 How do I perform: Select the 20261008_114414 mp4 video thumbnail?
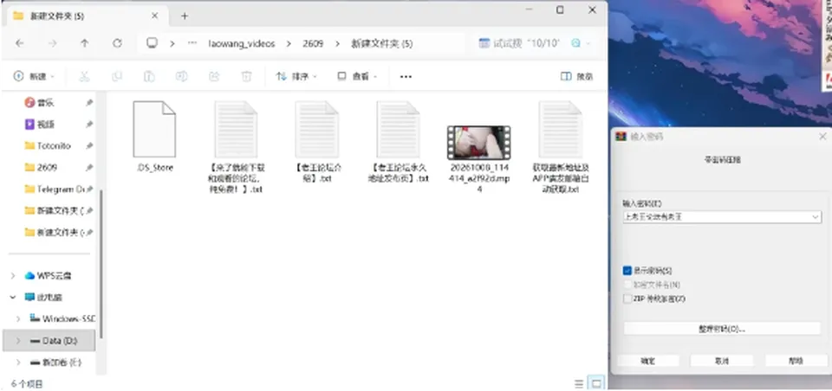(479, 143)
